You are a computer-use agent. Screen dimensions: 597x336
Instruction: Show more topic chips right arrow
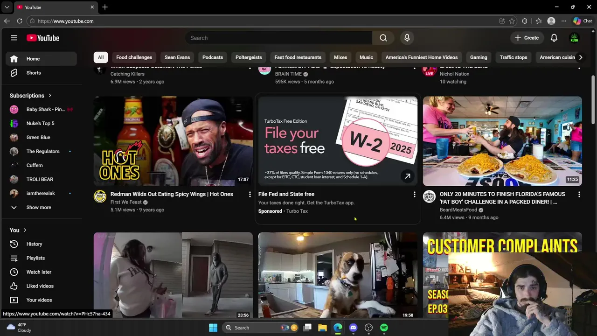[x=580, y=57]
